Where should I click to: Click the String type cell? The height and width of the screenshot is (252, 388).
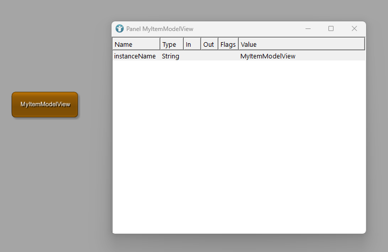[x=171, y=56]
